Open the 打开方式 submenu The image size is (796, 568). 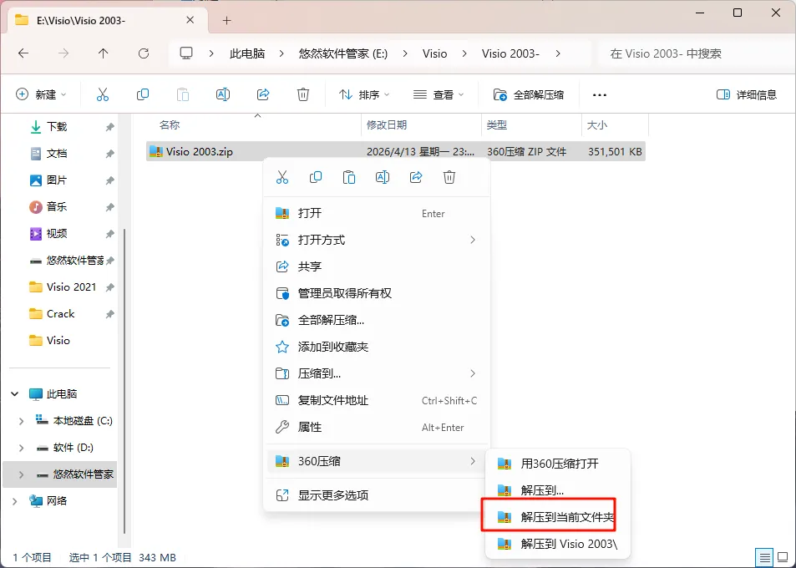378,240
